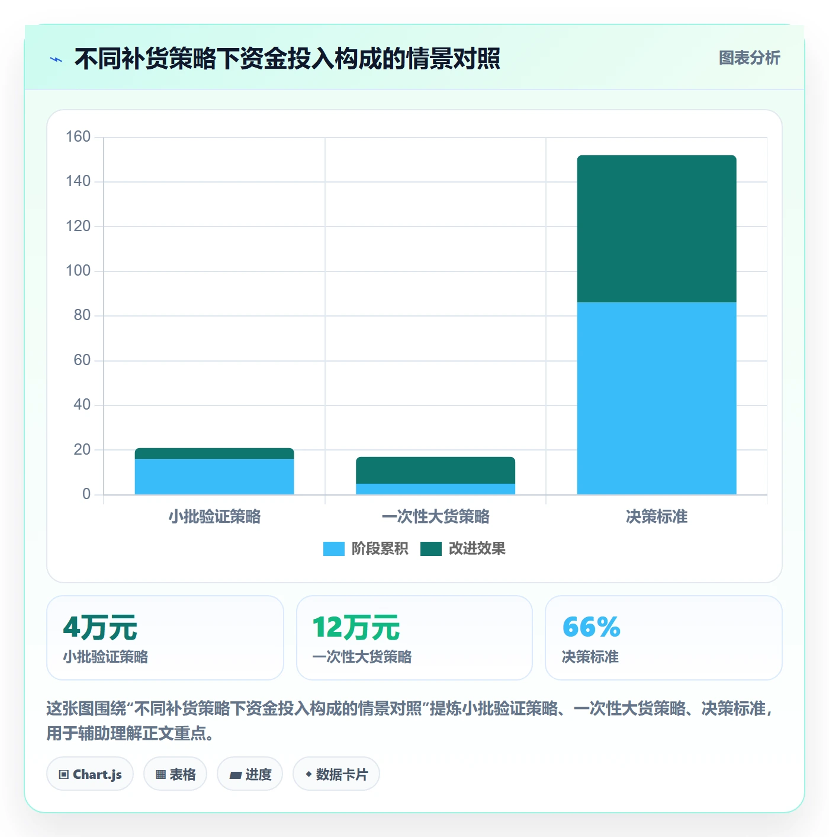This screenshot has height=837, width=829.
Task: Click the green 改进效果 bar for 一次性大货策略
Action: coord(435,470)
